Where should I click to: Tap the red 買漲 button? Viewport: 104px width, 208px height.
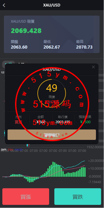pyautogui.click(x=26, y=197)
